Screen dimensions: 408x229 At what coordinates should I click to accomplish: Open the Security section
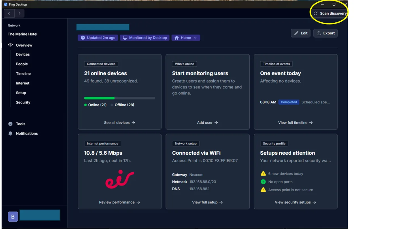pyautogui.click(x=23, y=102)
